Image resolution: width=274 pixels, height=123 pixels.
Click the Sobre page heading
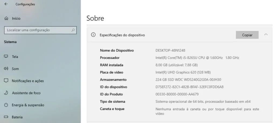[x=95, y=18]
